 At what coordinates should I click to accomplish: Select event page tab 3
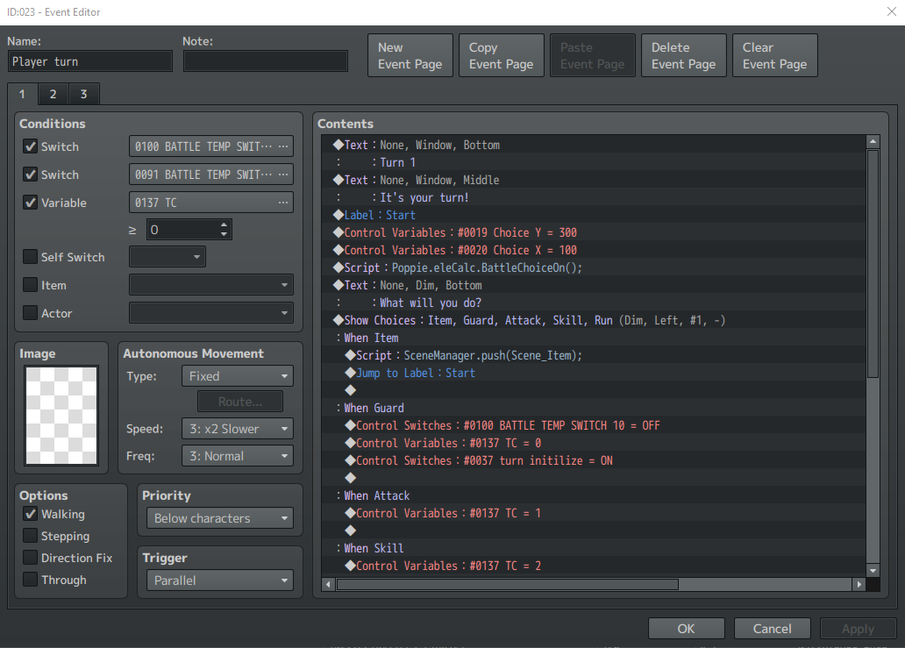83,95
